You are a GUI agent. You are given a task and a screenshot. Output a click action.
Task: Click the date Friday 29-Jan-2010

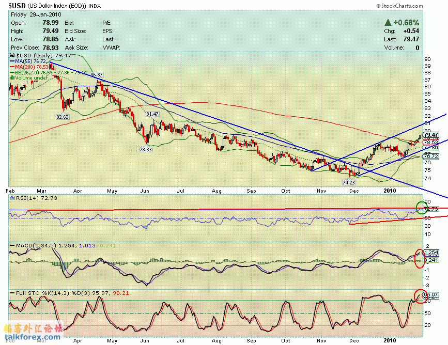(x=36, y=14)
